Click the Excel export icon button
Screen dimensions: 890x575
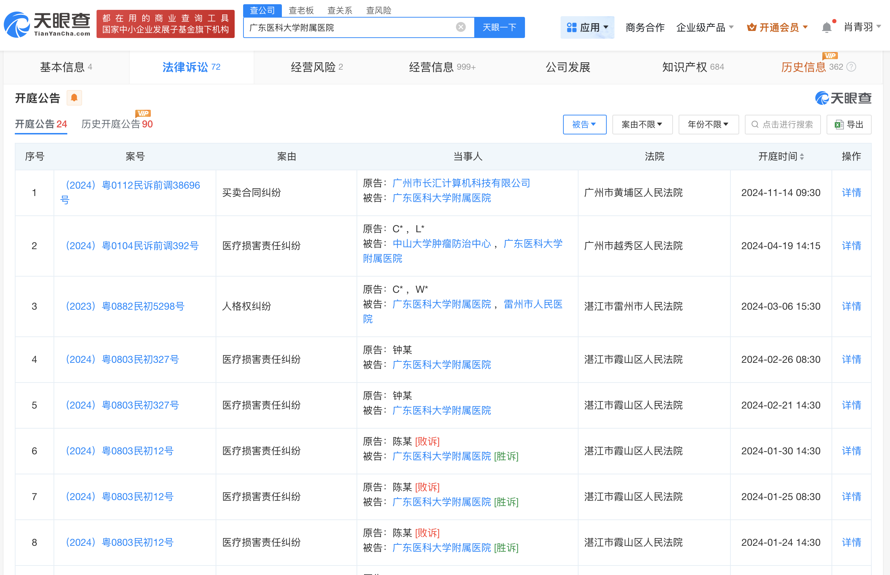[x=839, y=125]
